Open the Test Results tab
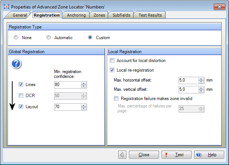 coord(150,15)
